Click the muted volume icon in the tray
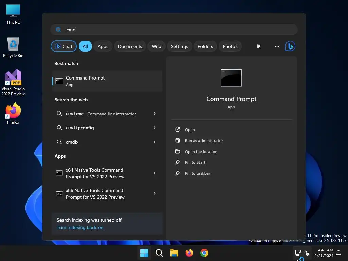348x261 pixels. (x=307, y=253)
